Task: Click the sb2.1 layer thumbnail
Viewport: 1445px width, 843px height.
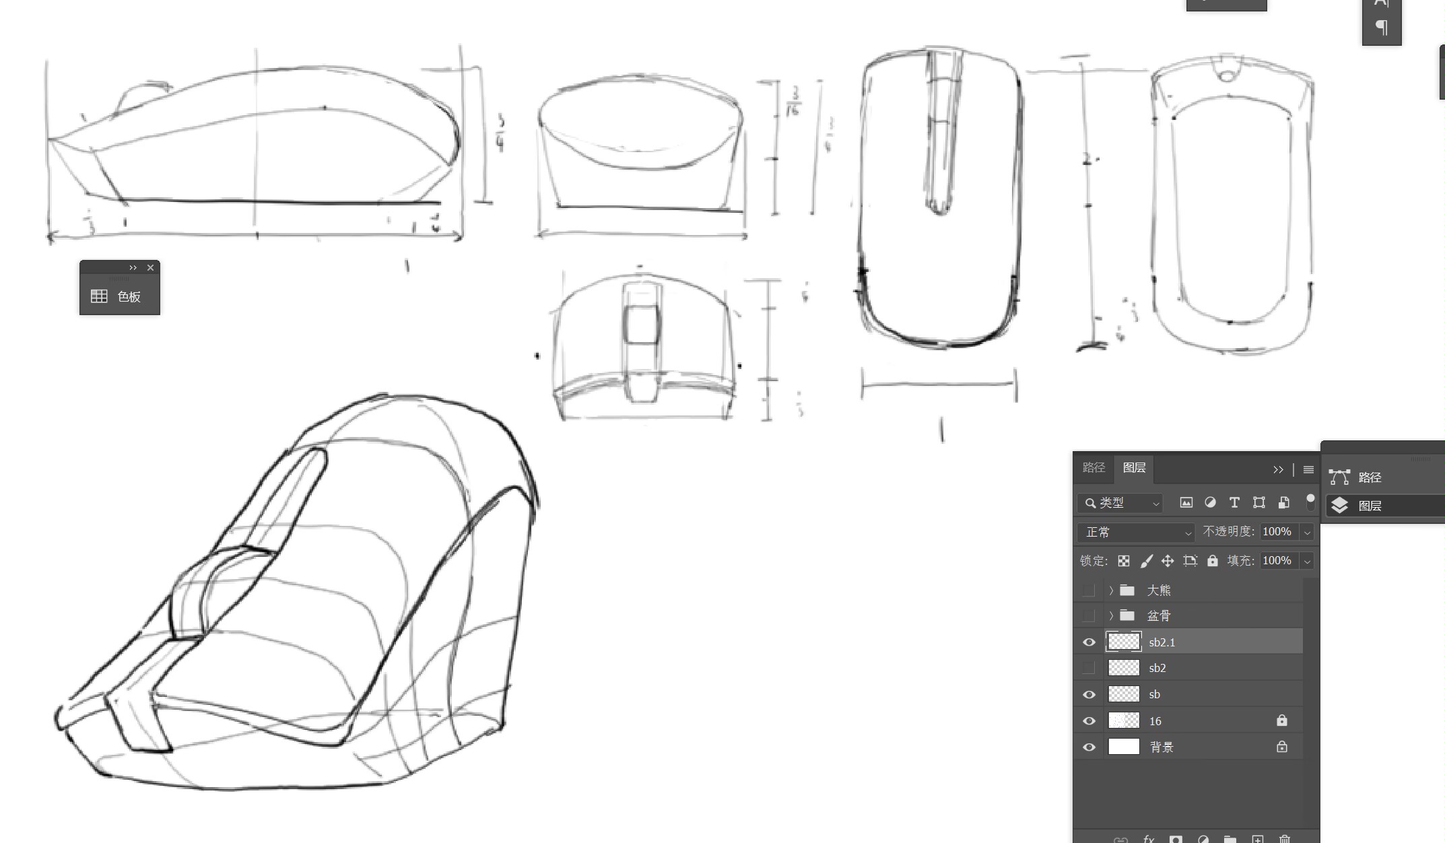Action: click(1124, 642)
